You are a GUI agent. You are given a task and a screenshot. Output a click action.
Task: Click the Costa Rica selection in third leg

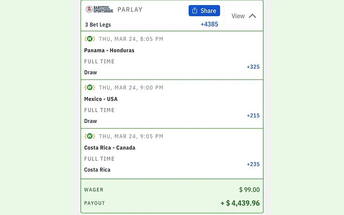(x=97, y=170)
